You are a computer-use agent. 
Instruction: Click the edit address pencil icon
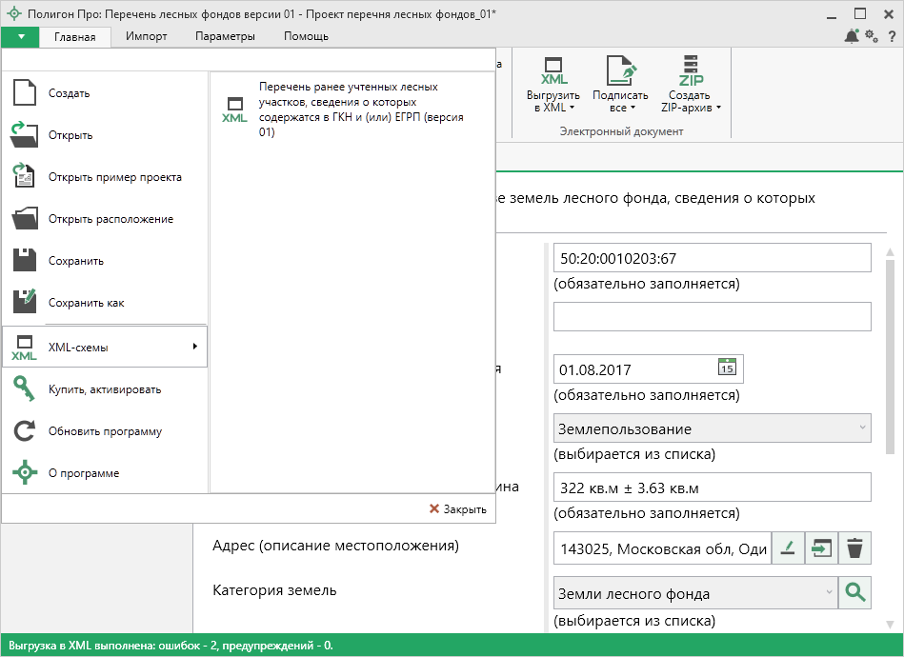pyautogui.click(x=787, y=547)
